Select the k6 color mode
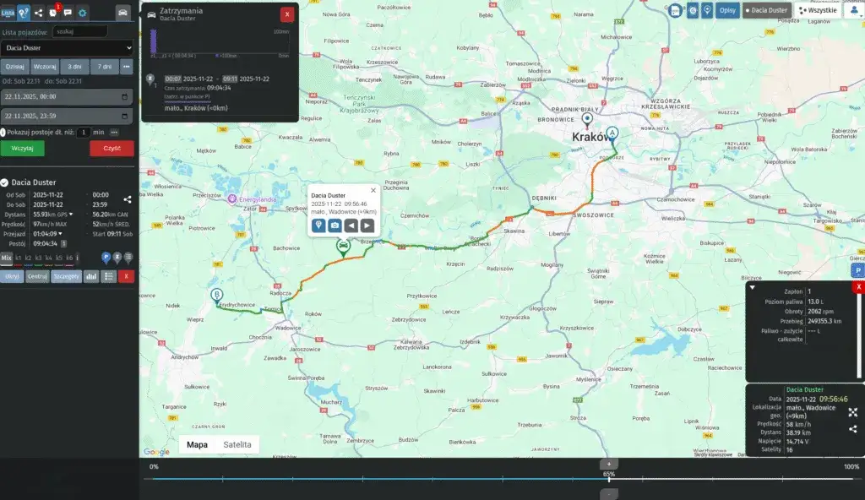 [x=69, y=258]
